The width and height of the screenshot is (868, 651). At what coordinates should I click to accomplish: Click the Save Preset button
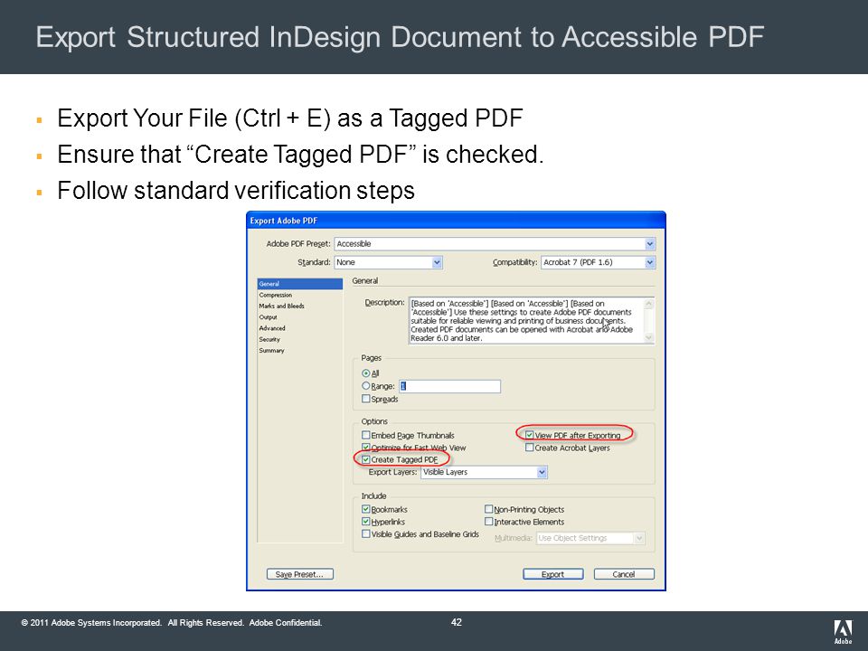300,574
